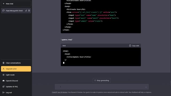Click the update.html filename label
Screen dimensions: 171x96
[67, 40]
